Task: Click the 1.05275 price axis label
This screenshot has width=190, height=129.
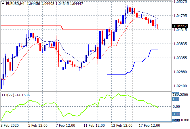Action: tap(180, 2)
